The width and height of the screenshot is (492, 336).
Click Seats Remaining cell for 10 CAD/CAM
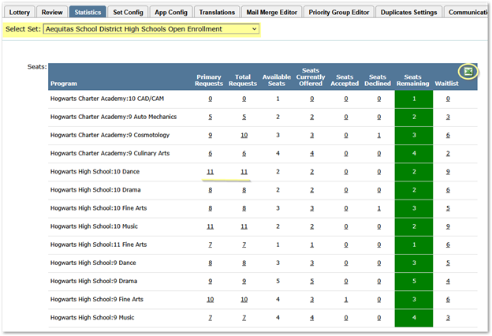point(414,99)
